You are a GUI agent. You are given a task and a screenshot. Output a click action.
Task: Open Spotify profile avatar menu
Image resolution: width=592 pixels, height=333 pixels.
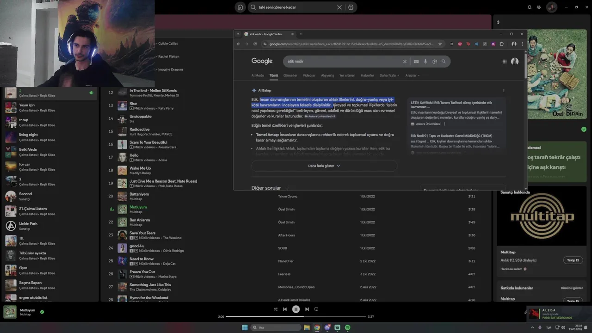pos(551,7)
